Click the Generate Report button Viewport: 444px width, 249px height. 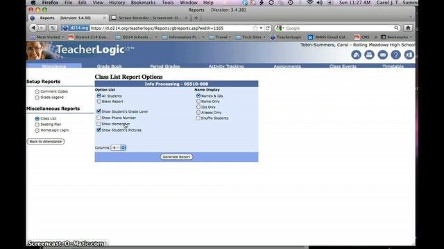tap(176, 157)
